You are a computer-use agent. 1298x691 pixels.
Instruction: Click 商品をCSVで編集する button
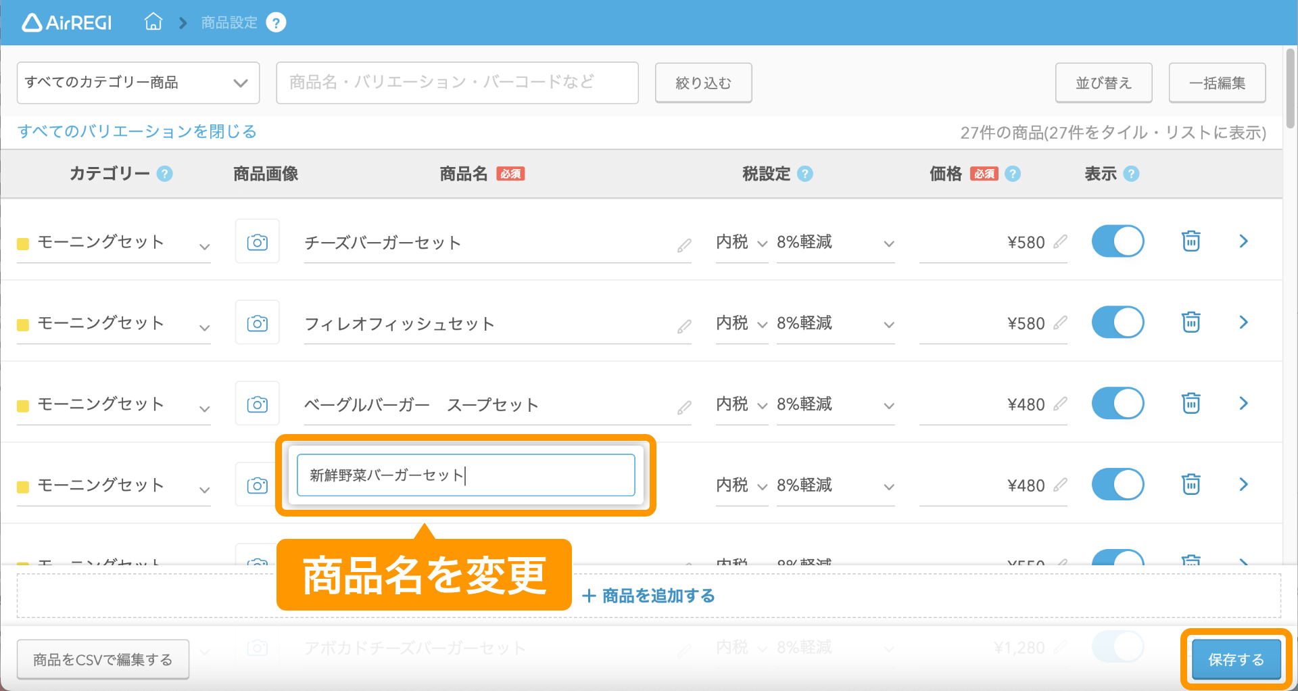coord(103,659)
